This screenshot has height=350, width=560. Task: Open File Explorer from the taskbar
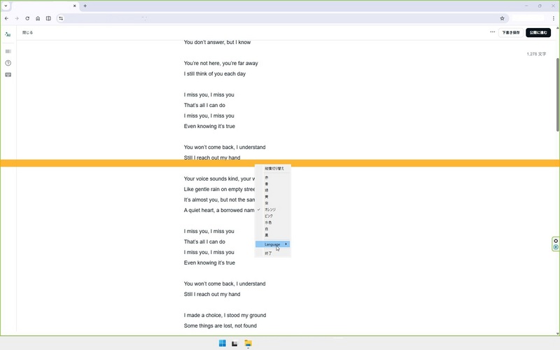point(248,343)
